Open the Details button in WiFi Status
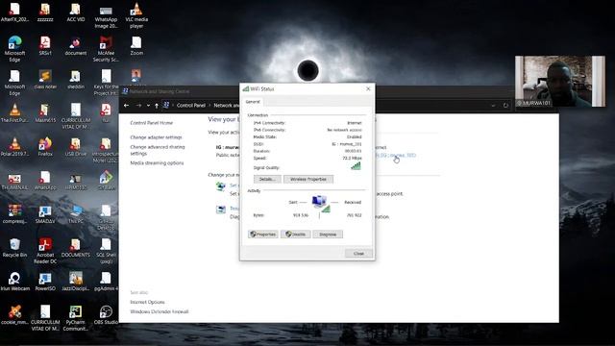Image resolution: width=615 pixels, height=346 pixels. [267, 180]
